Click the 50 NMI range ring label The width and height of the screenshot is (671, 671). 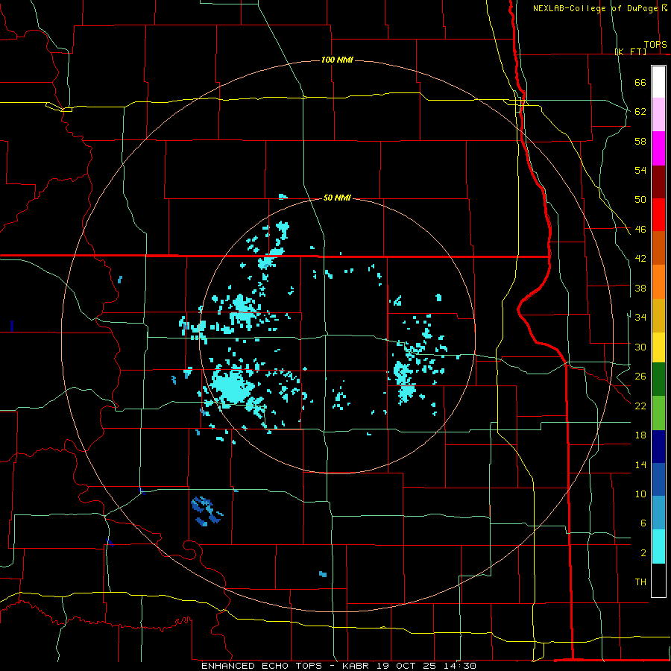(337, 198)
